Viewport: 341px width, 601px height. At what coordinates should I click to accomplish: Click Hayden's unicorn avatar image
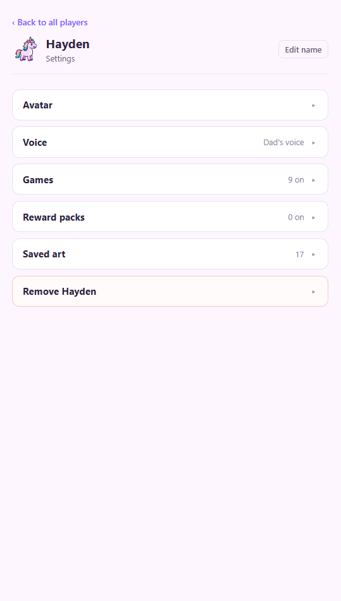click(x=26, y=49)
